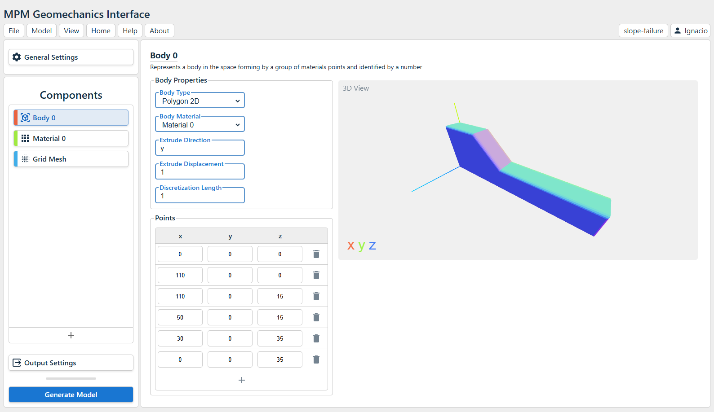Delete the point row 0, 0, 0
This screenshot has width=714, height=412.
coord(316,254)
